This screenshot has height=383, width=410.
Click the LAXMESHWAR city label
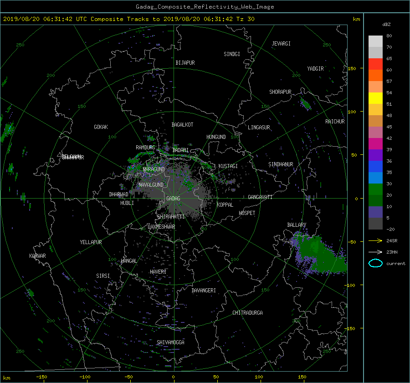[161, 227]
